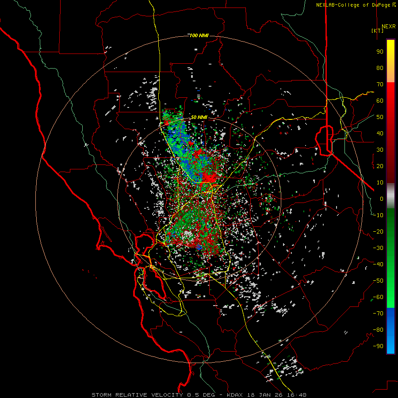Click the -90 value on velocity scale

pos(378,346)
